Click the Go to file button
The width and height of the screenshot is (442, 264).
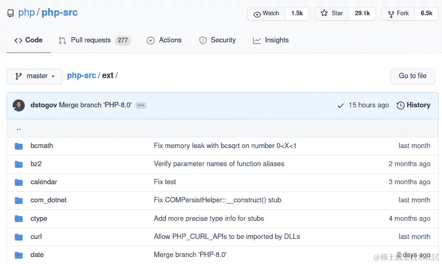[412, 76]
